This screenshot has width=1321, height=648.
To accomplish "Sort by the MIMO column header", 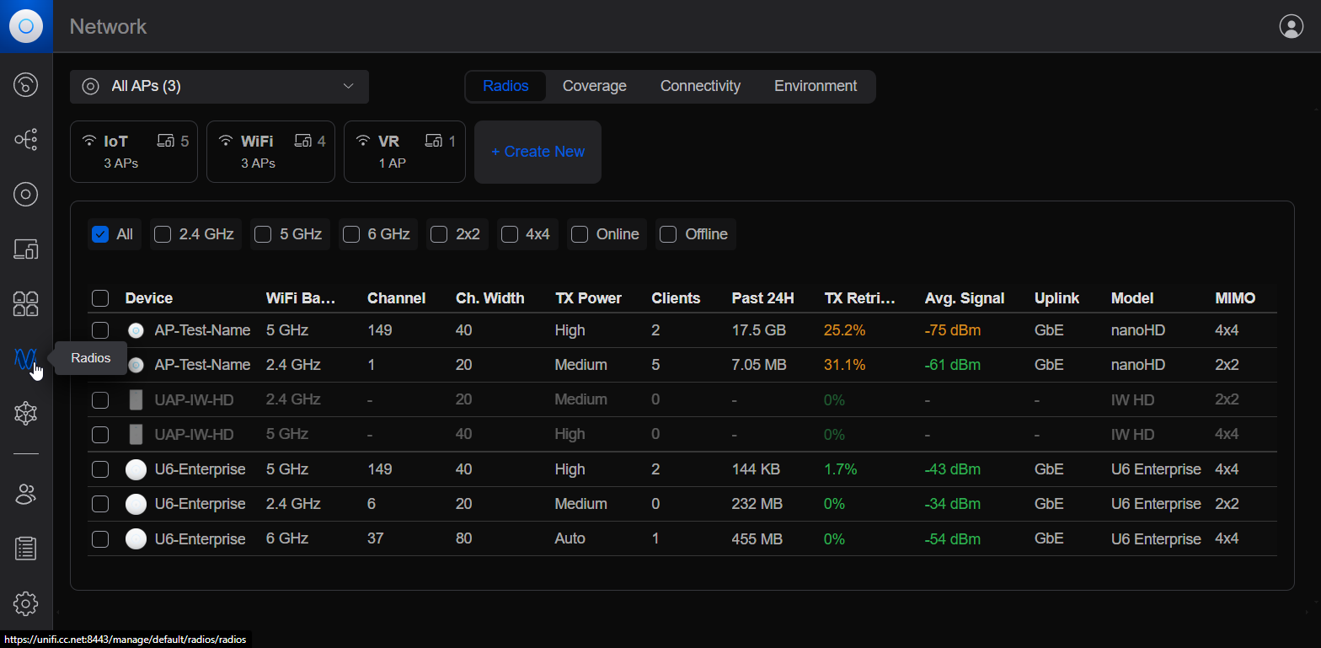I will (1235, 298).
